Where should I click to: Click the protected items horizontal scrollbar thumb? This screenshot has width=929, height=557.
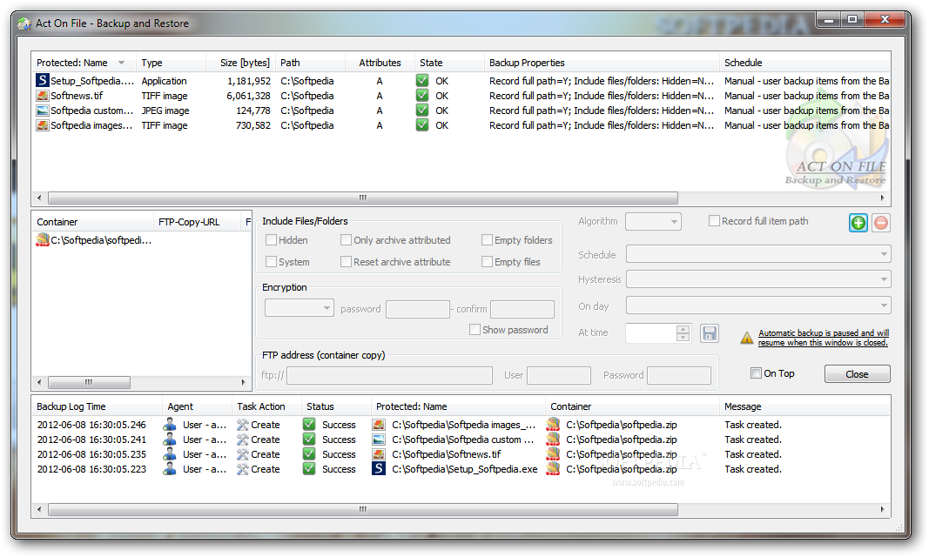pyautogui.click(x=362, y=198)
